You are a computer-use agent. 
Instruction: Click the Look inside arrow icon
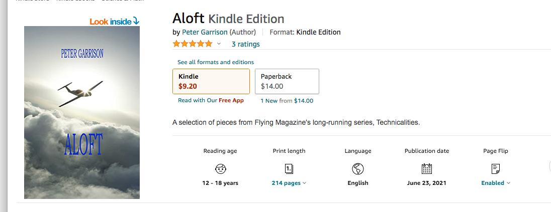[136, 21]
